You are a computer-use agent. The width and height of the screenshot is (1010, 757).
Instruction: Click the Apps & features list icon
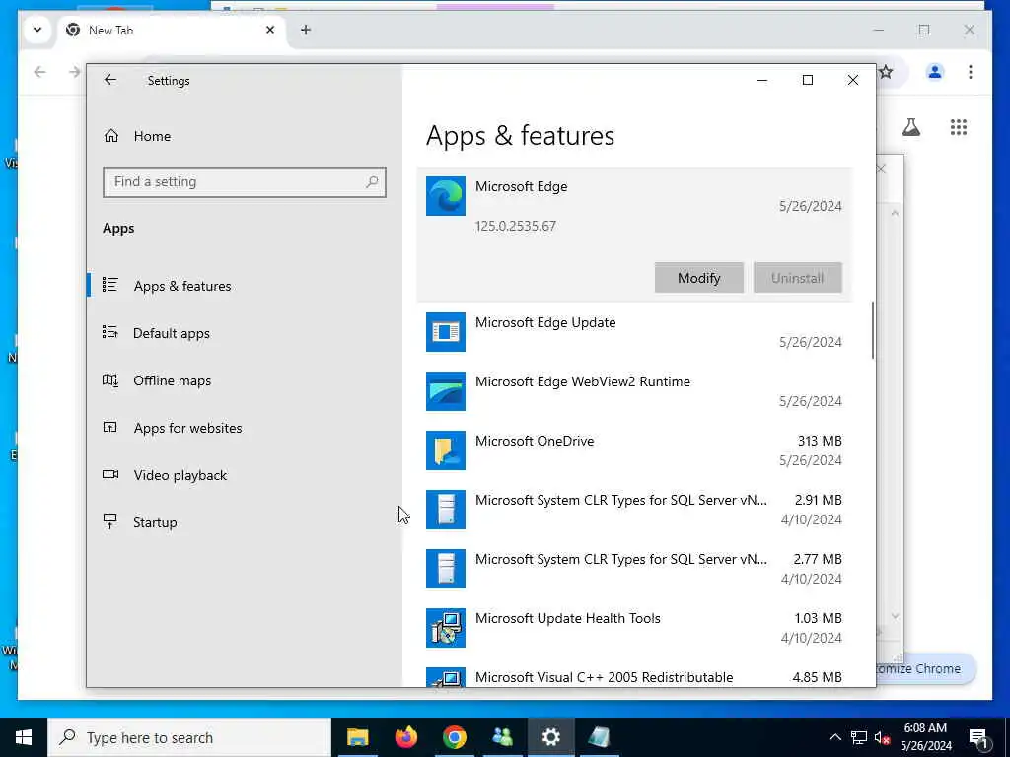[110, 285]
